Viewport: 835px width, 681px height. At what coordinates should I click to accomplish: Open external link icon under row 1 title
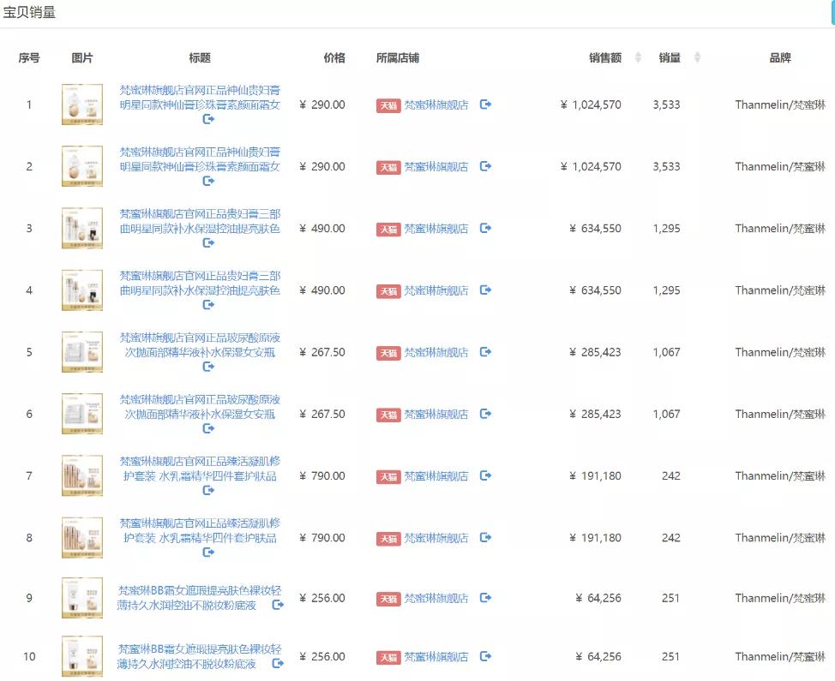[x=208, y=119]
